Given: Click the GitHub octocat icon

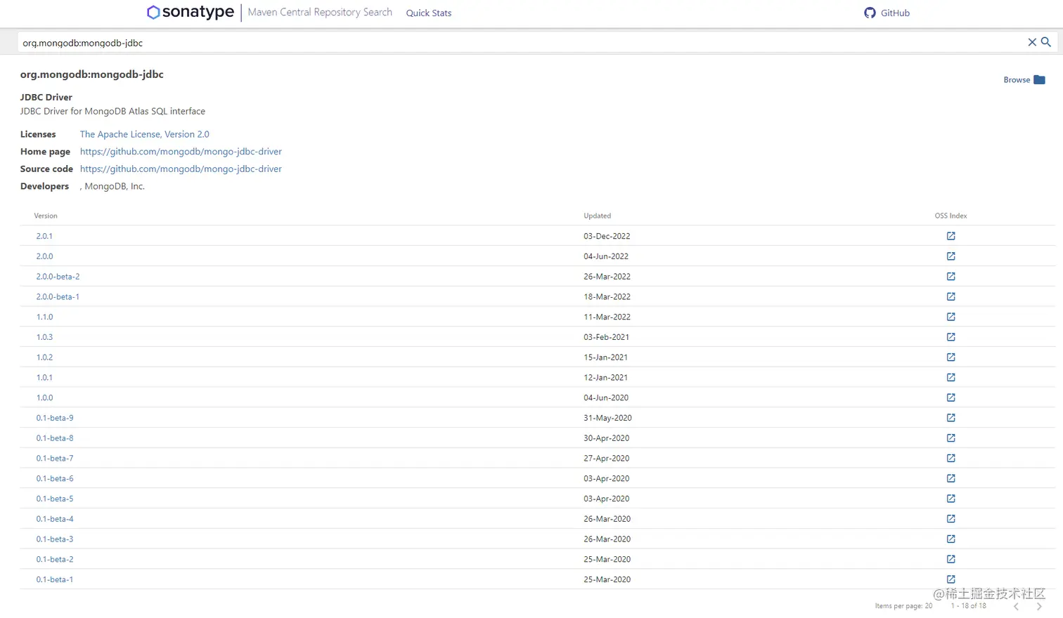Looking at the screenshot, I should (x=870, y=13).
